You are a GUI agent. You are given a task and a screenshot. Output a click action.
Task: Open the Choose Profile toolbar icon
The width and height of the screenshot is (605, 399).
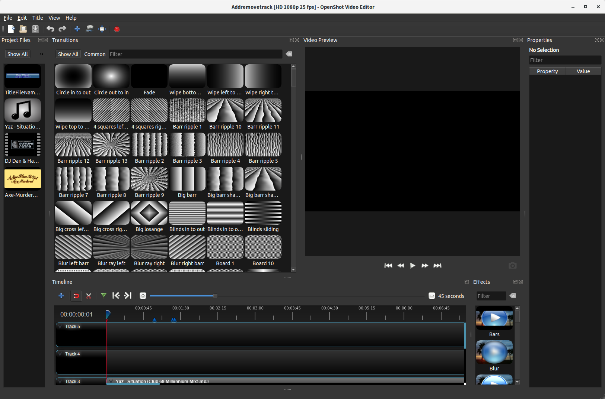pos(90,29)
